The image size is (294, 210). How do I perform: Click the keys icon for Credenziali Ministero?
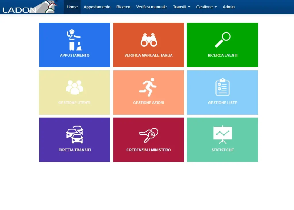pyautogui.click(x=149, y=135)
